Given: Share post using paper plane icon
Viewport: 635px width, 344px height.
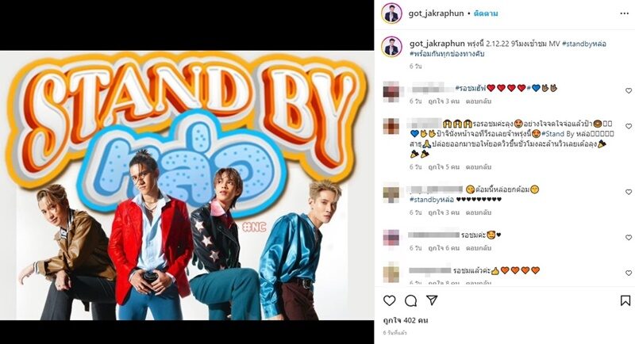Looking at the screenshot, I should point(432,300).
